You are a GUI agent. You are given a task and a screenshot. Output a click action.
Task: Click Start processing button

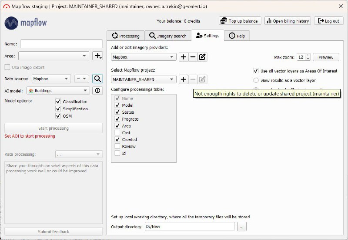pyautogui.click(x=54, y=128)
